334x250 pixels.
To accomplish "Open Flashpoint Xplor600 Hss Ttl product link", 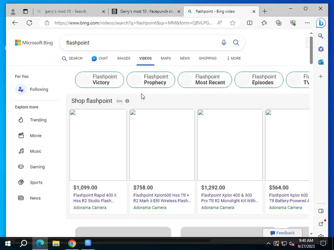I will click(162, 198).
